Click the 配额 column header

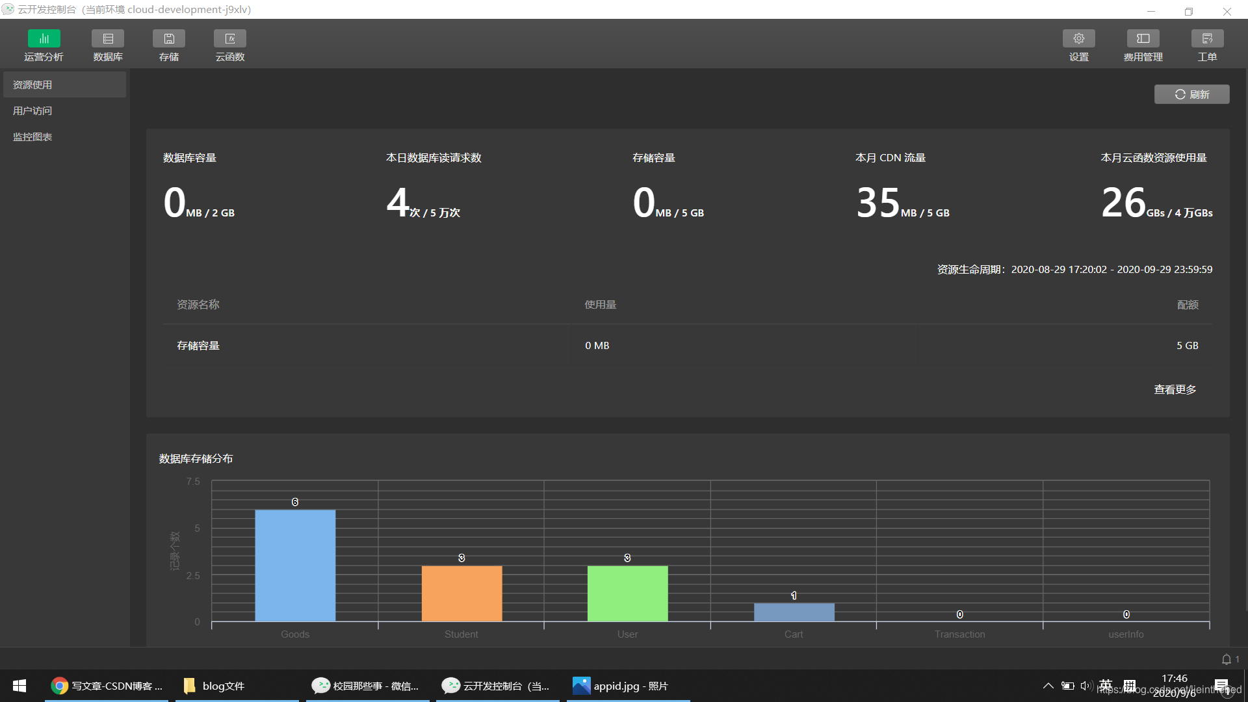1188,305
